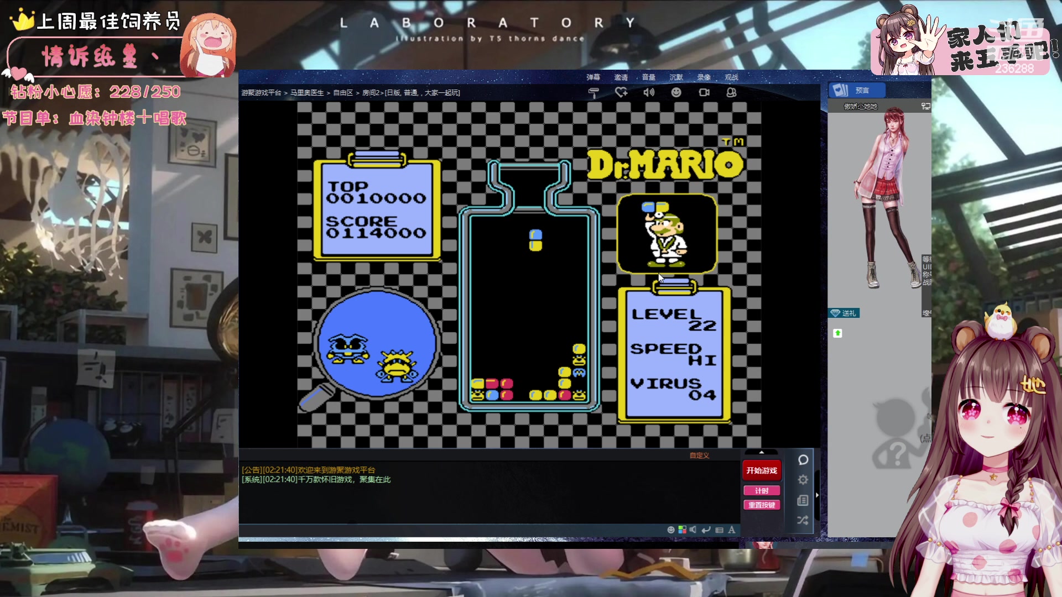
Task: Click the video camera record icon
Action: tap(704, 92)
